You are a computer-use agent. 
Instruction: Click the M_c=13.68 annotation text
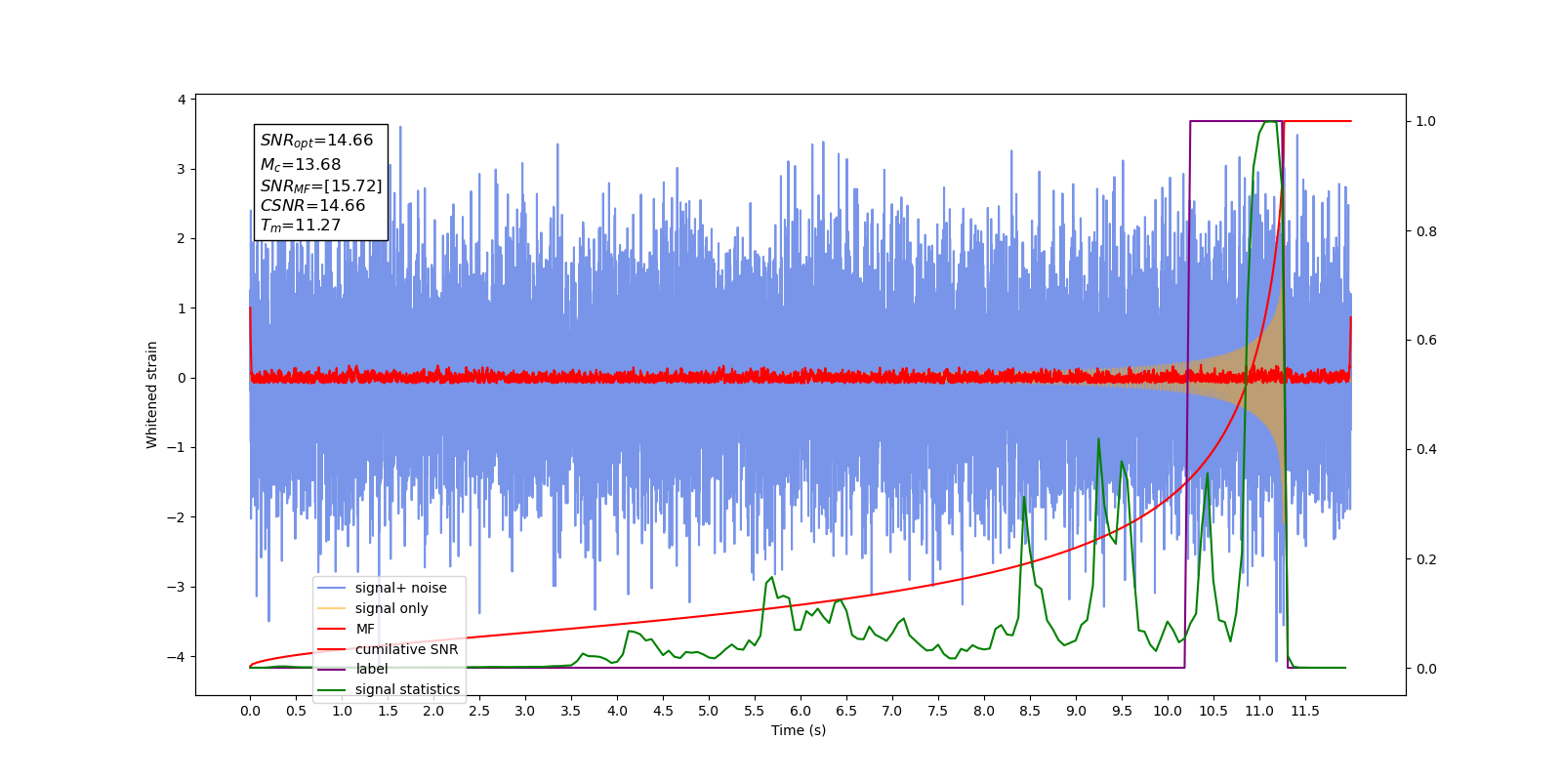click(301, 165)
